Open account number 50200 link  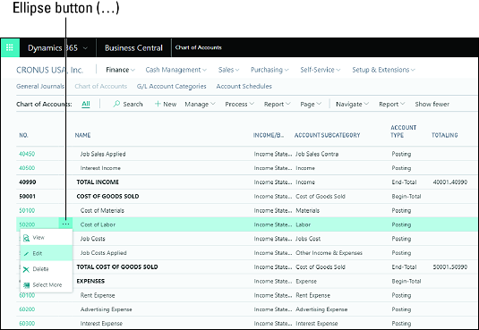pyautogui.click(x=27, y=224)
